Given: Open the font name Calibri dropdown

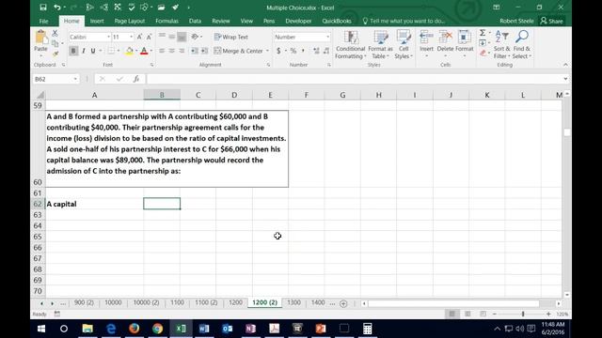Looking at the screenshot, I should tap(108, 37).
